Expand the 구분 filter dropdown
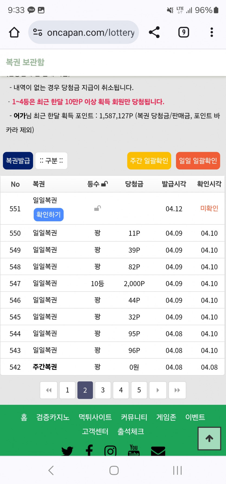 point(51,161)
